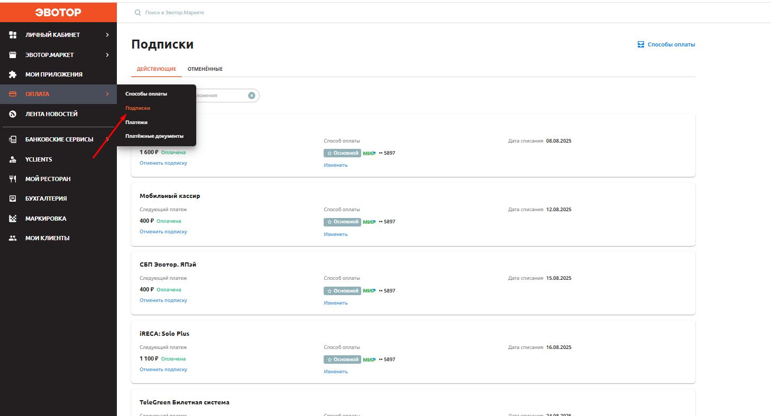Viewport: 771px width, 416px height.
Task: Expand the Оплата submenu chevron
Action: pos(107,94)
